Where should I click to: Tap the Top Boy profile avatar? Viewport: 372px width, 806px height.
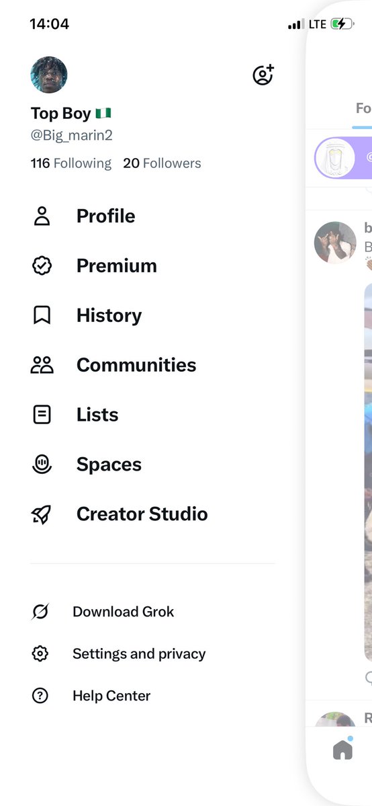[49, 75]
